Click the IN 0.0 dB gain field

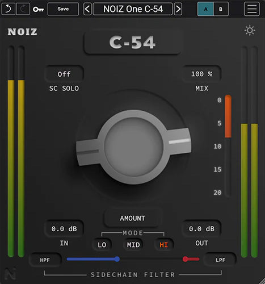tap(64, 229)
